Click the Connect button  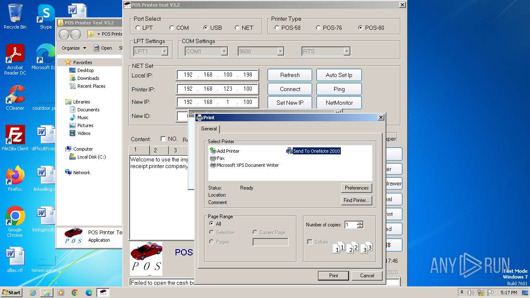pos(290,89)
